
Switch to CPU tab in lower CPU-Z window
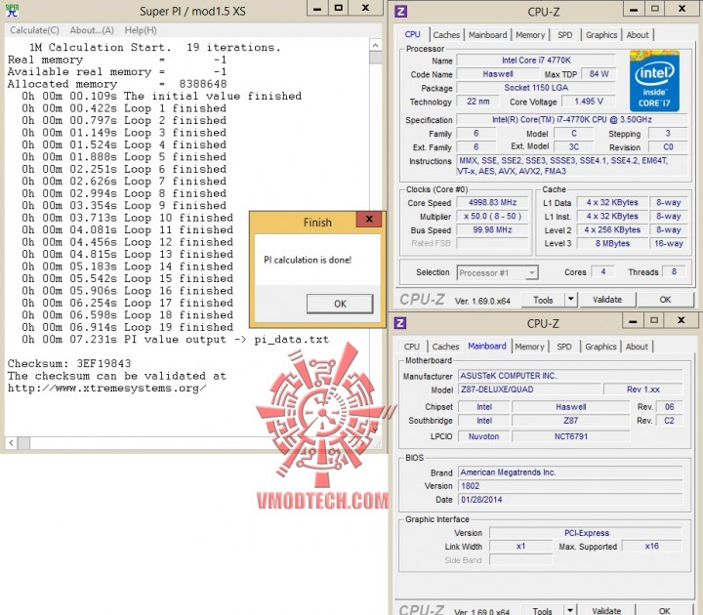[412, 347]
